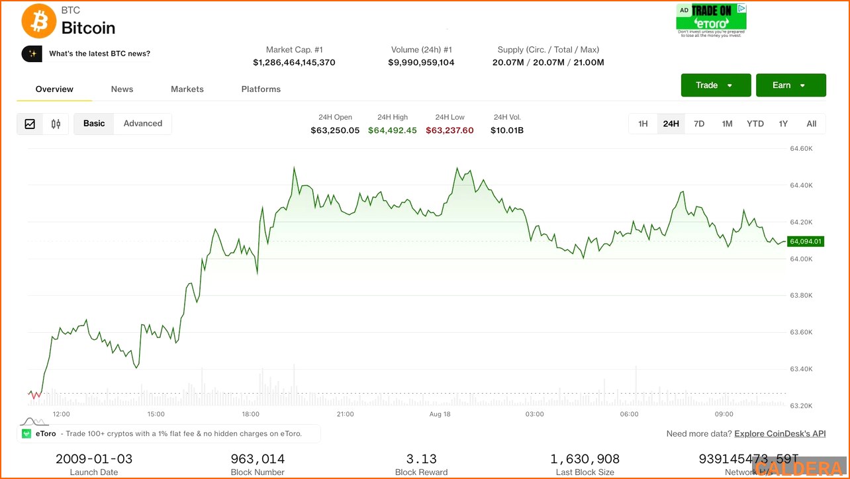Click the eToro flat fee promo text
This screenshot has width=850, height=479.
tap(181, 434)
